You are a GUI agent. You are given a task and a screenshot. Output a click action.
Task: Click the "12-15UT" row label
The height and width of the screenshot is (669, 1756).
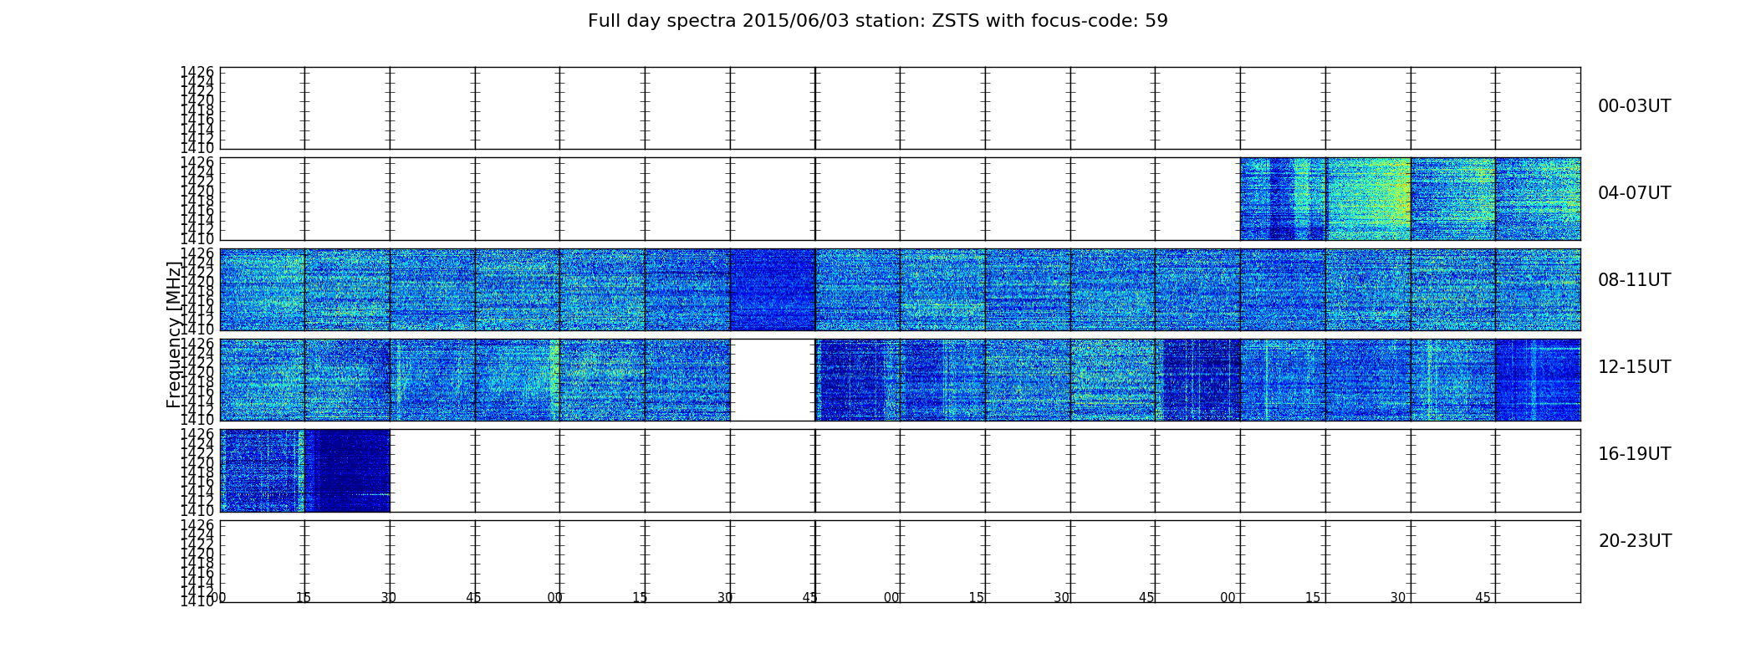tap(1635, 367)
